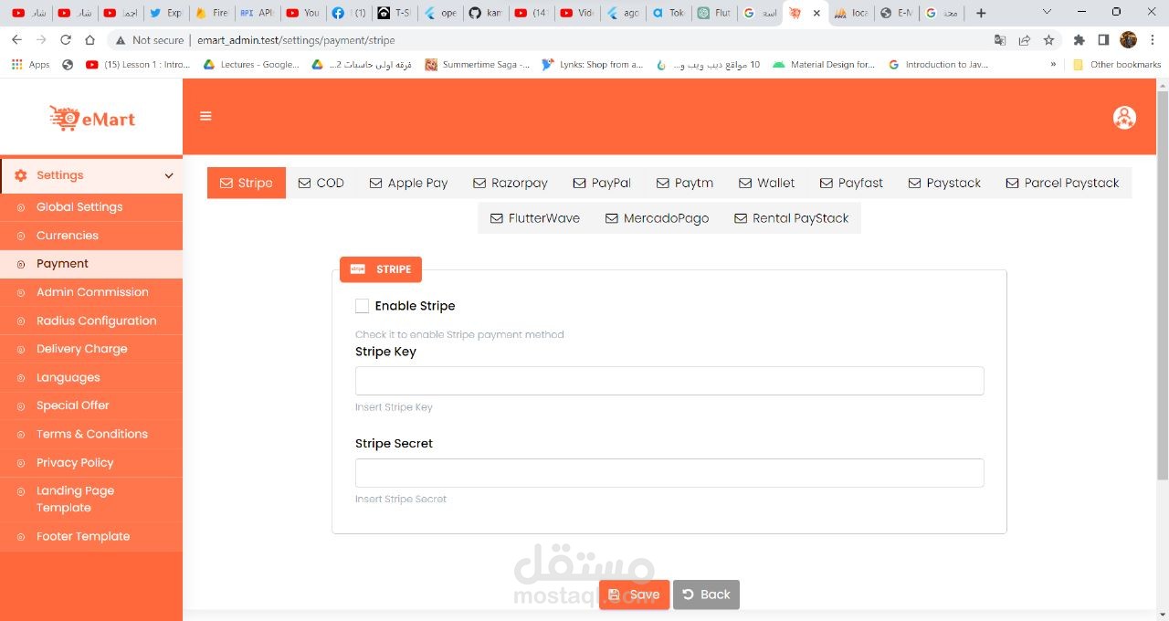Click the Settings gear icon in sidebar
The width and height of the screenshot is (1169, 621).
point(21,175)
